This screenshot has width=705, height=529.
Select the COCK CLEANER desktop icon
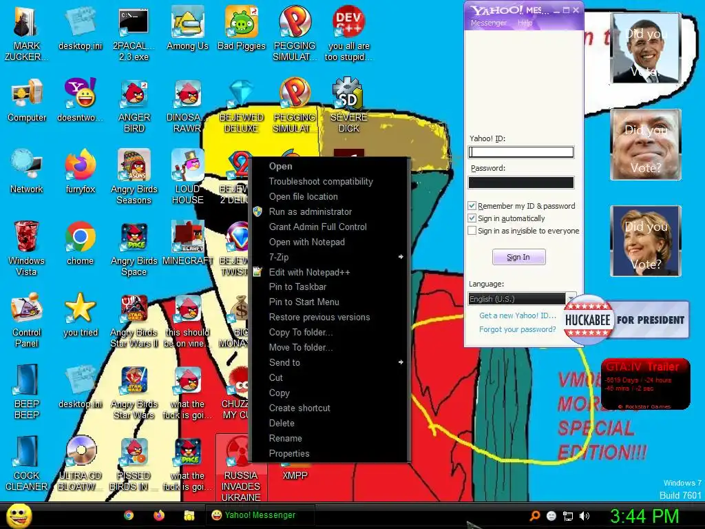(27, 464)
